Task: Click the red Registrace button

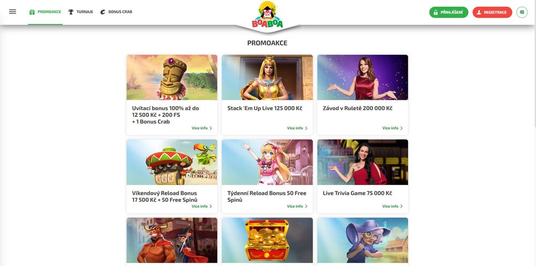Action: pos(492,12)
